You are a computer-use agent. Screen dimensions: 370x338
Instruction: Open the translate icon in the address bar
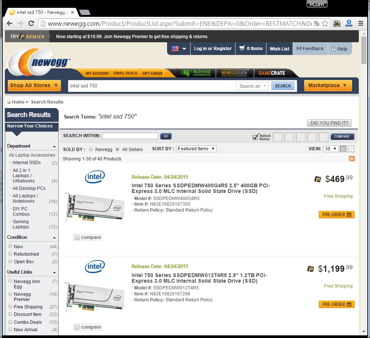pos(317,24)
